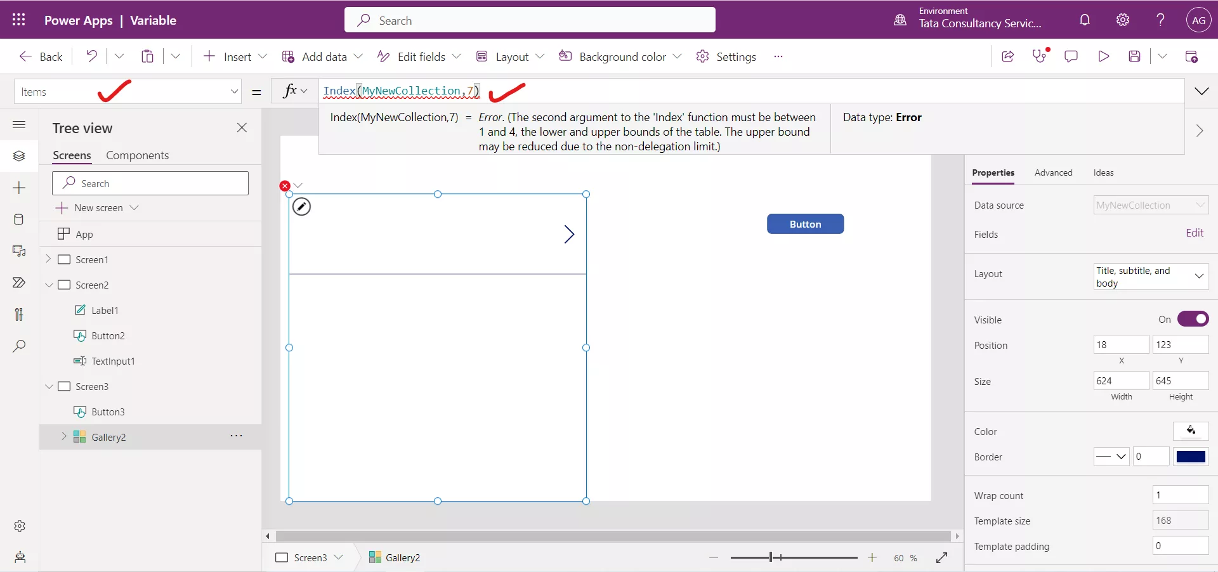
Task: Collapse the Screen2 tree item
Action: 49,285
